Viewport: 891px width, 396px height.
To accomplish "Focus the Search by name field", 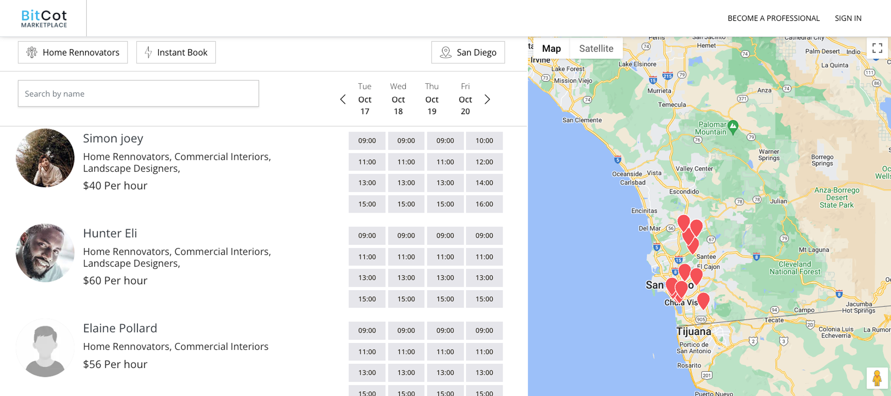I will (138, 94).
